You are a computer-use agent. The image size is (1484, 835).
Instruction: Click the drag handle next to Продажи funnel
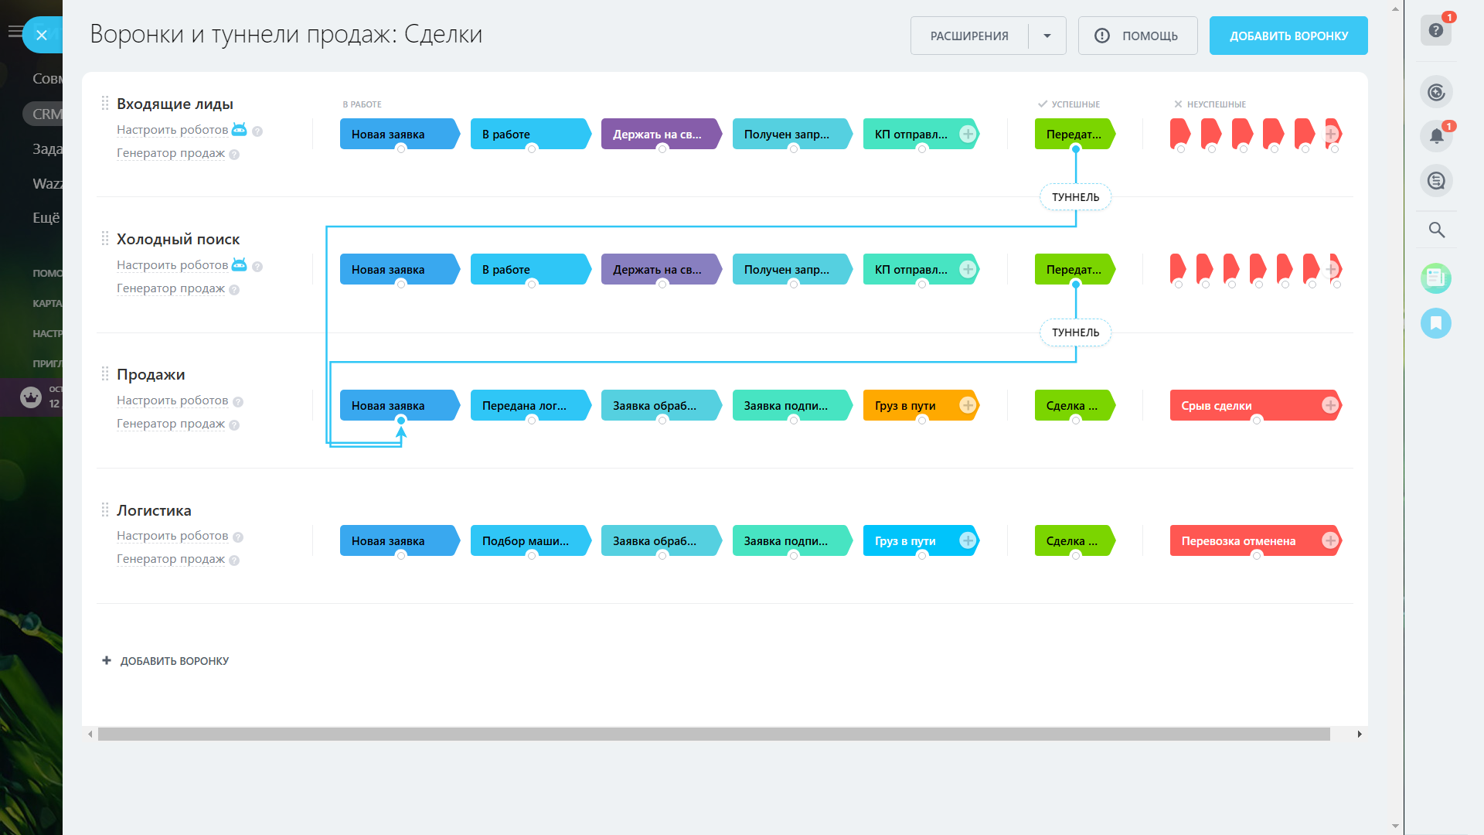click(x=105, y=374)
